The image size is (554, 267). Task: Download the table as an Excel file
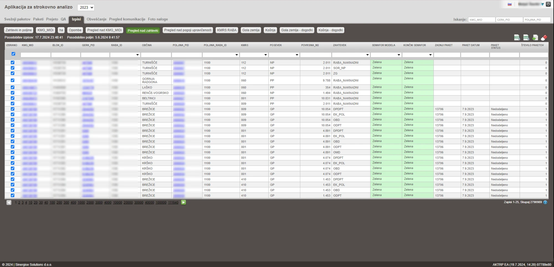tap(526, 37)
